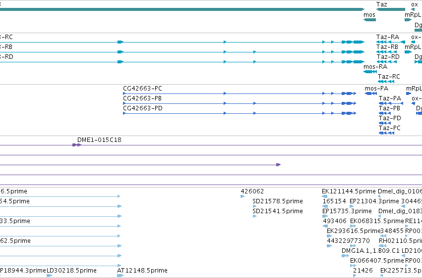Click the Taz gene label
The image size is (422, 278).
(381, 4)
